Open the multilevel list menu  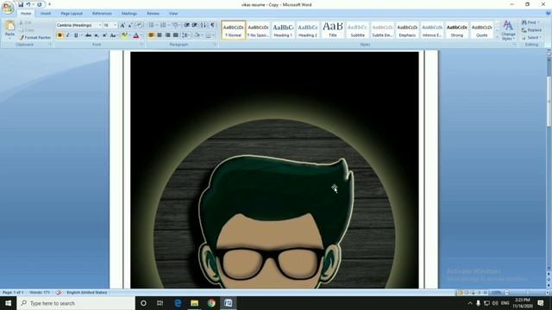[x=175, y=25]
